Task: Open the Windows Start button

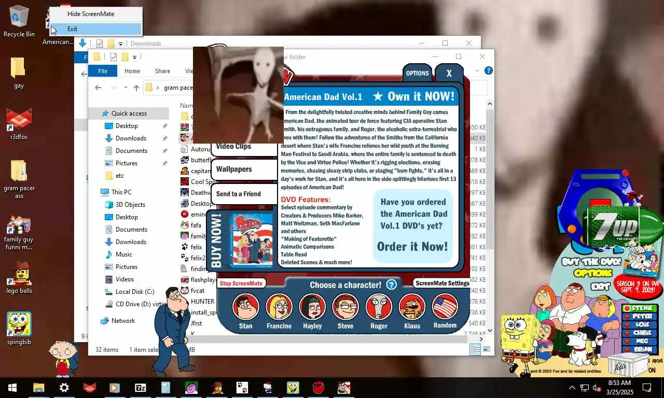Action: [12, 388]
